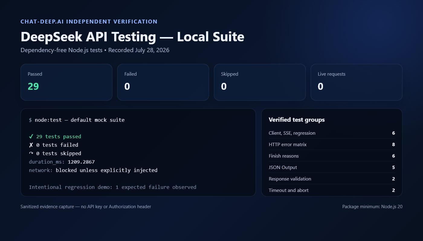This screenshot has height=241, width=423.
Task: Click the '$ node:test — default mock suite' command line
Action: click(77, 120)
